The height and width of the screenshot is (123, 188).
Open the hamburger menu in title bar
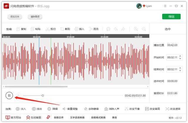(x=165, y=6)
